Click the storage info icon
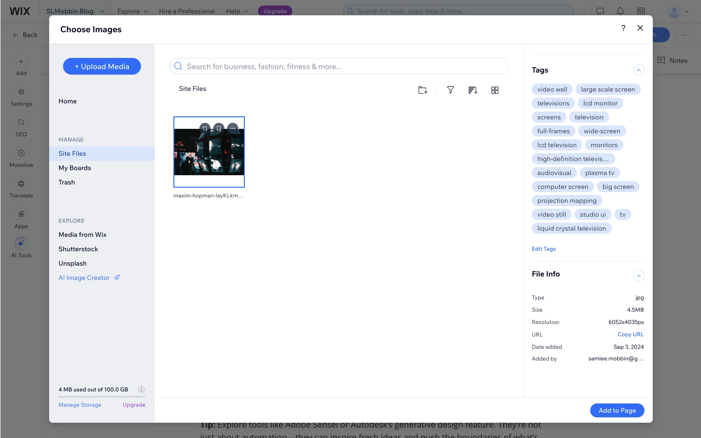This screenshot has height=438, width=701. click(141, 389)
